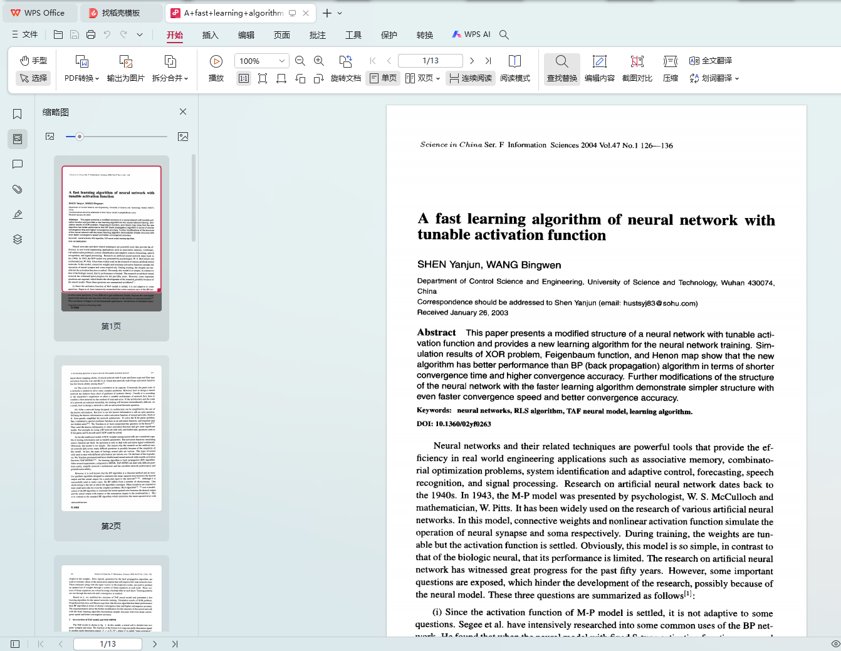Viewport: 841px width, 651px height.
Task: Open the 100% zoom level dropdown
Action: point(282,61)
